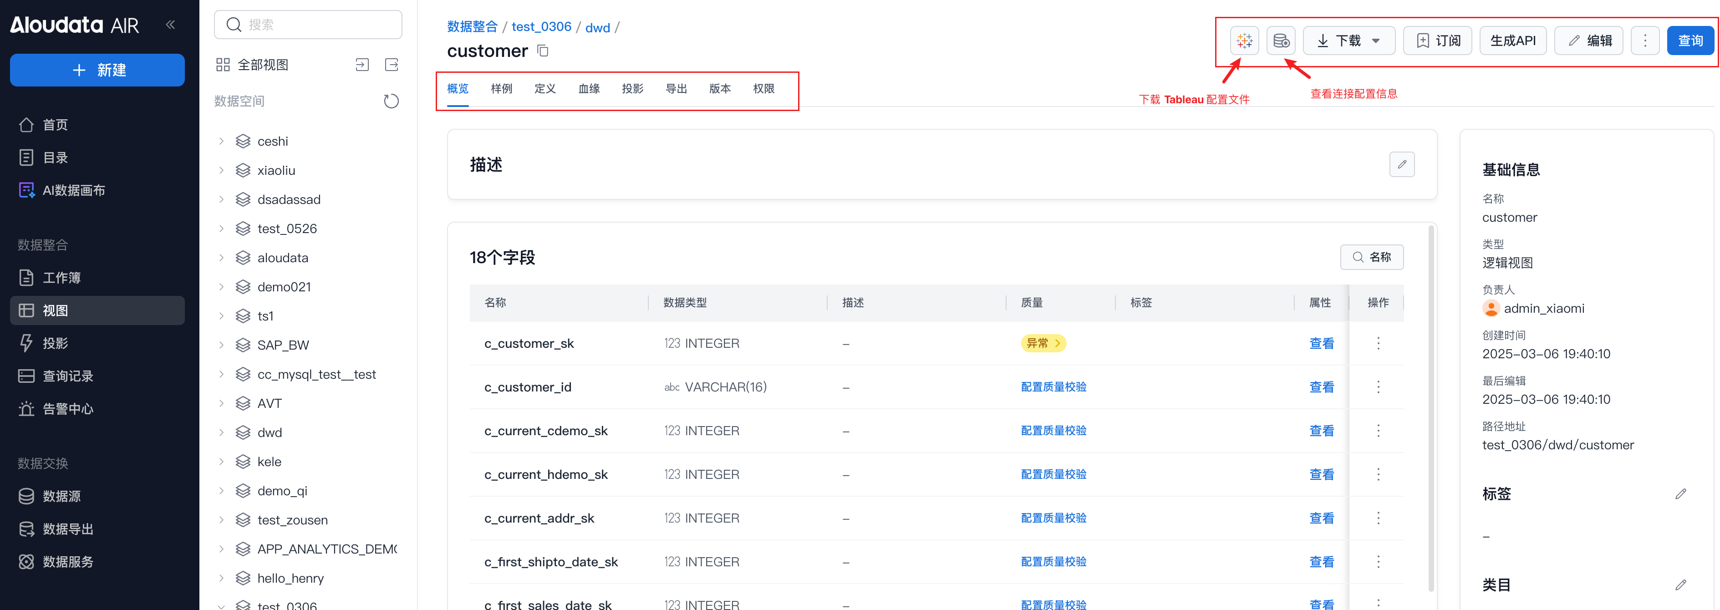Expand the ceshi data space
The width and height of the screenshot is (1720, 610).
click(x=222, y=142)
